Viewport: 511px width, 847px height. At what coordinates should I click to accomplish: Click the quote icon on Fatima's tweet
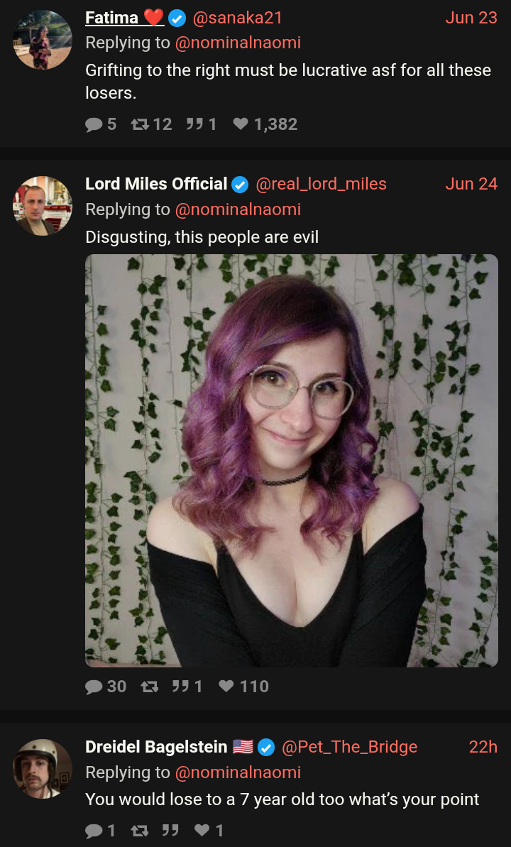pyautogui.click(x=193, y=125)
